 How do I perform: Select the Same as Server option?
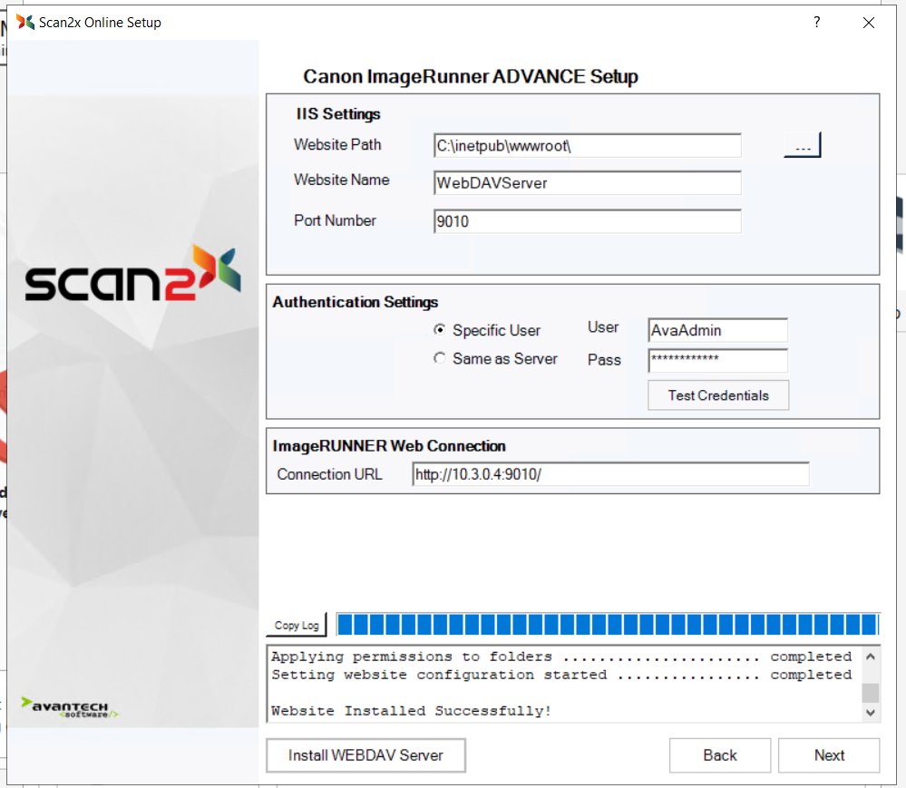click(x=440, y=358)
